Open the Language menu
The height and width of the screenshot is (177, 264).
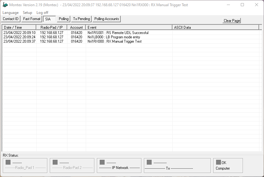(11, 13)
